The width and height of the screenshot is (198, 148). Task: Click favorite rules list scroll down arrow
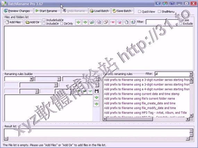tap(191, 115)
